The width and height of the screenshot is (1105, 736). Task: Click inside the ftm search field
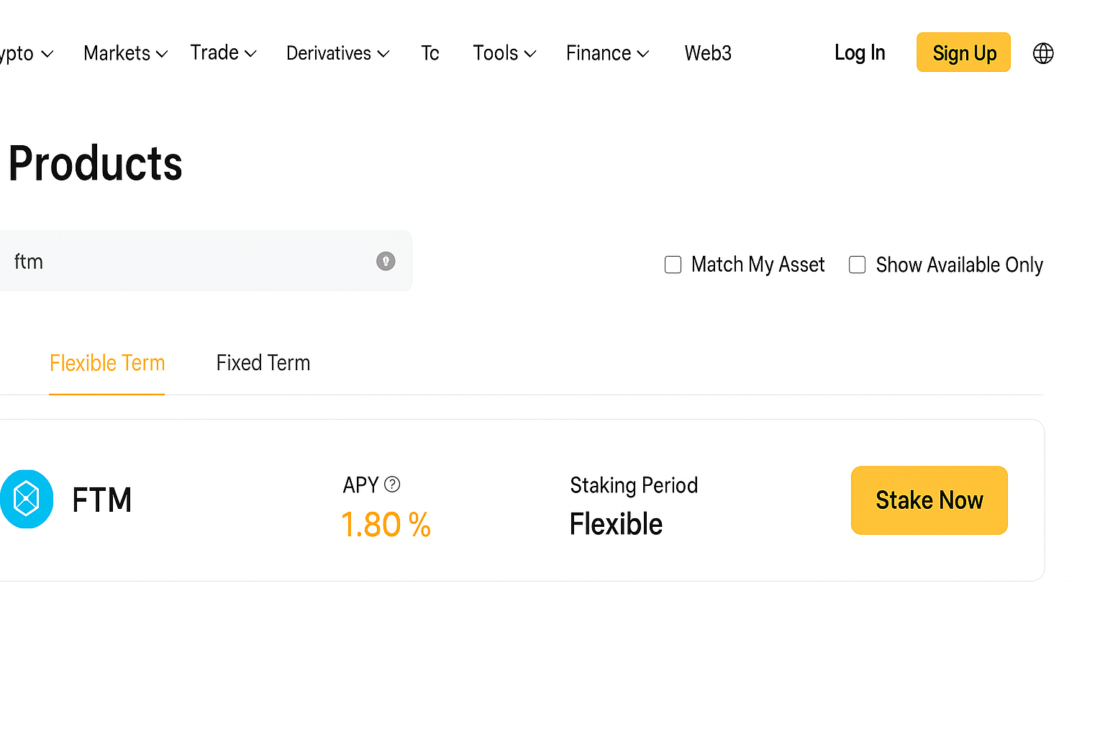point(180,261)
